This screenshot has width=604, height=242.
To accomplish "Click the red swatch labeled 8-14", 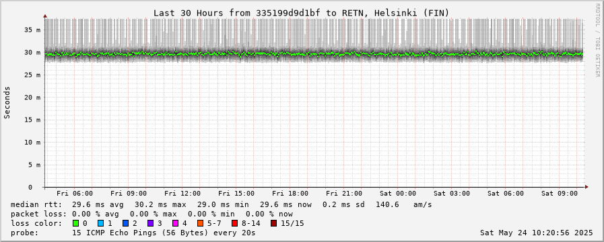I will (x=234, y=223).
